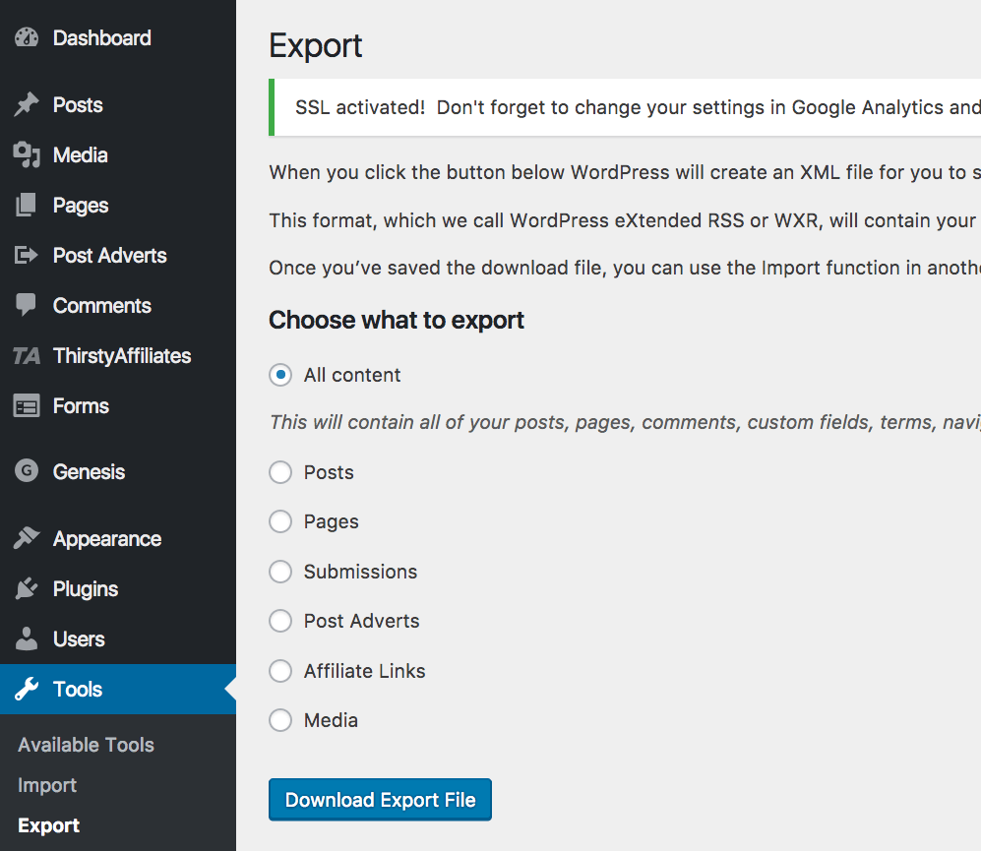
Task: Go to the Import tools link
Action: pyautogui.click(x=47, y=785)
